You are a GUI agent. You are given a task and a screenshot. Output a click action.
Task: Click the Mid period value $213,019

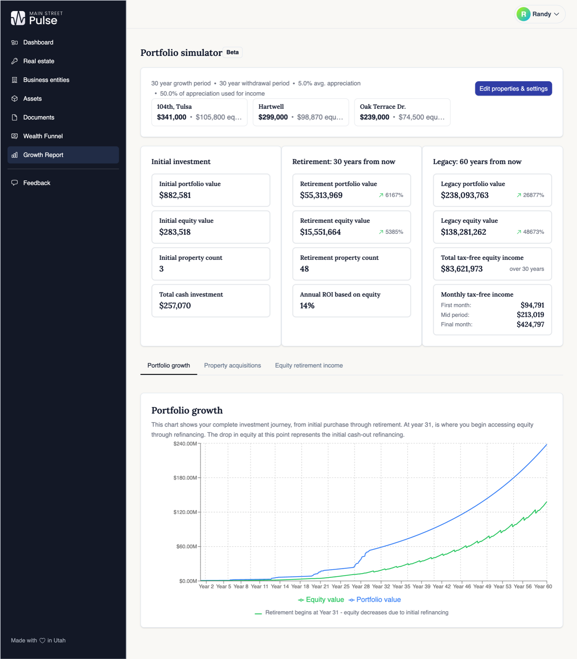click(x=530, y=315)
